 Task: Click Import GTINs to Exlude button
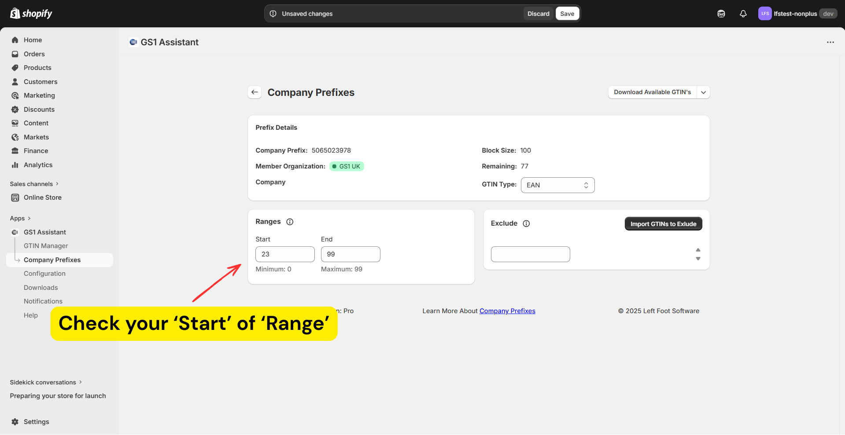pyautogui.click(x=663, y=224)
